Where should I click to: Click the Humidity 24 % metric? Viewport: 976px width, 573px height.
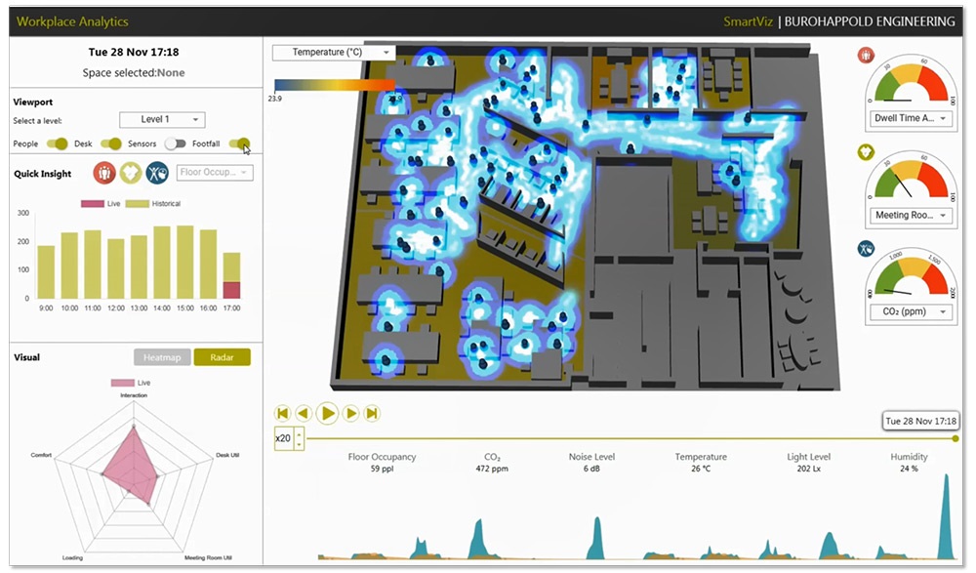pyautogui.click(x=909, y=462)
